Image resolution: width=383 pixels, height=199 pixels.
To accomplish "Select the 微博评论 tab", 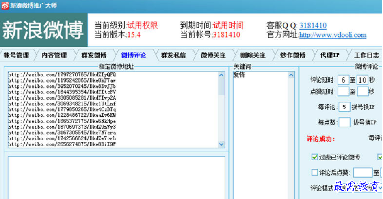I will pos(134,55).
